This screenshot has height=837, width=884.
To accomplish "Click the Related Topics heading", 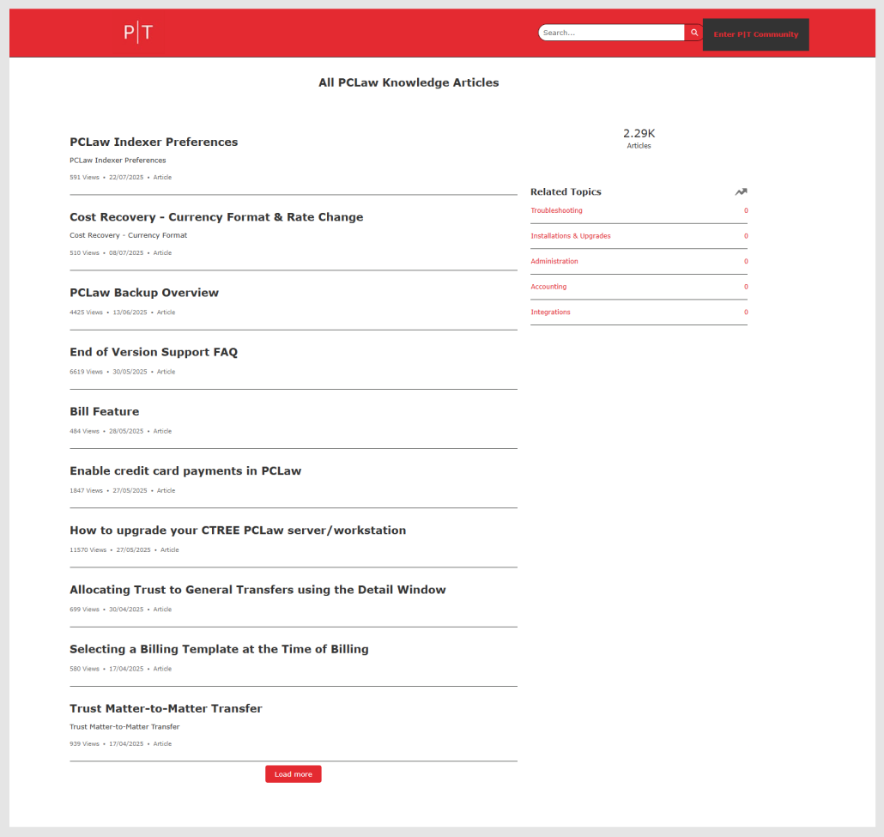I will pyautogui.click(x=566, y=191).
